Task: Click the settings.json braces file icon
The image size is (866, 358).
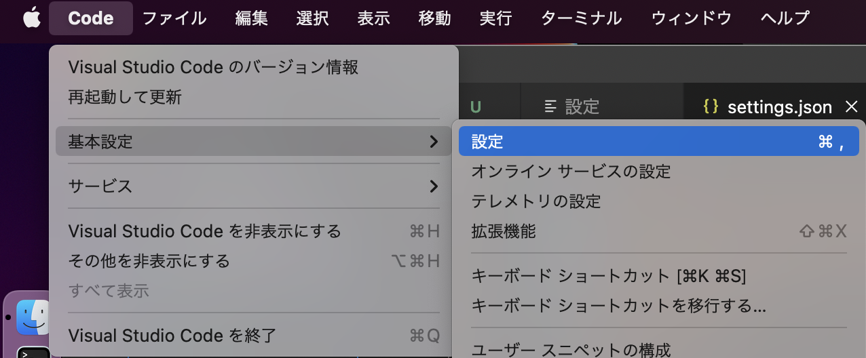Action: click(x=711, y=106)
